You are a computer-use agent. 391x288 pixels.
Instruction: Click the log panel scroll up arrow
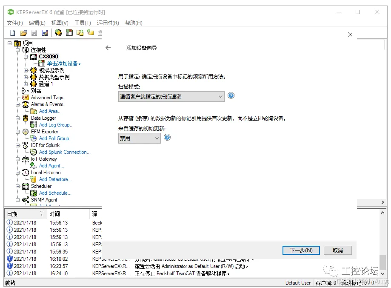point(382,213)
